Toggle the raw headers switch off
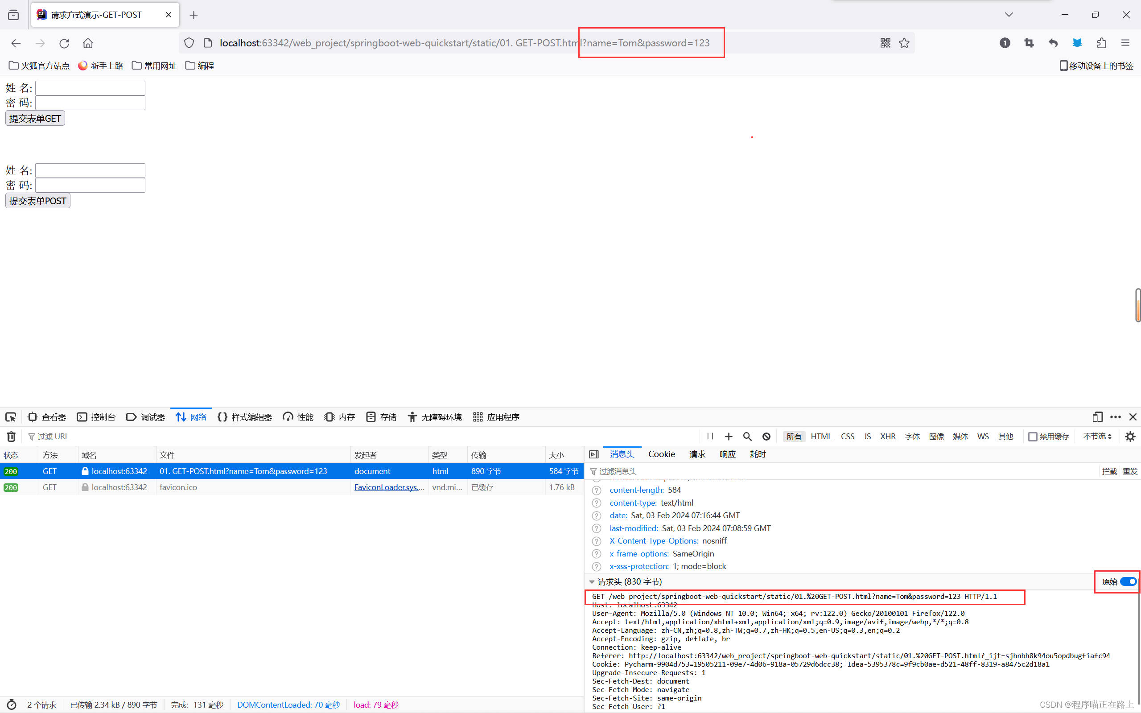The width and height of the screenshot is (1141, 713). (1128, 581)
